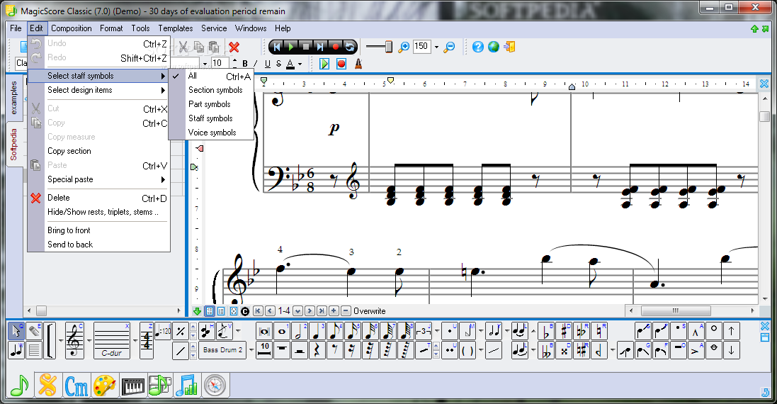Click the zoom in magnifier
The height and width of the screenshot is (404, 777).
tap(404, 47)
